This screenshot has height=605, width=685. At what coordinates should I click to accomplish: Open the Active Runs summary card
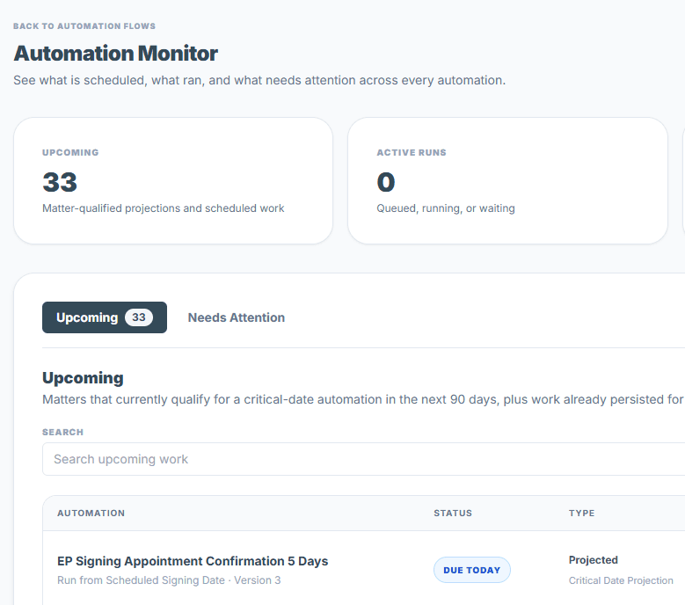click(x=507, y=180)
